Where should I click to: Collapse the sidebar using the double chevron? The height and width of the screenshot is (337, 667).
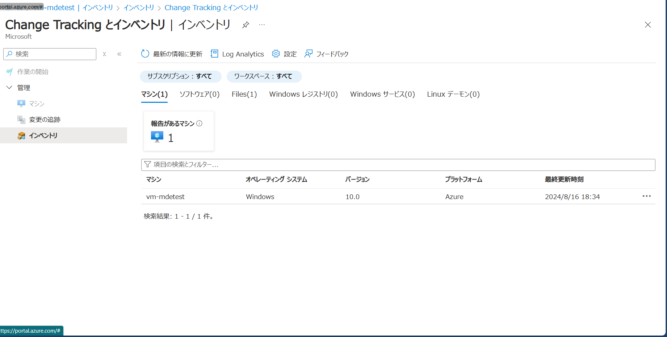[x=119, y=54]
